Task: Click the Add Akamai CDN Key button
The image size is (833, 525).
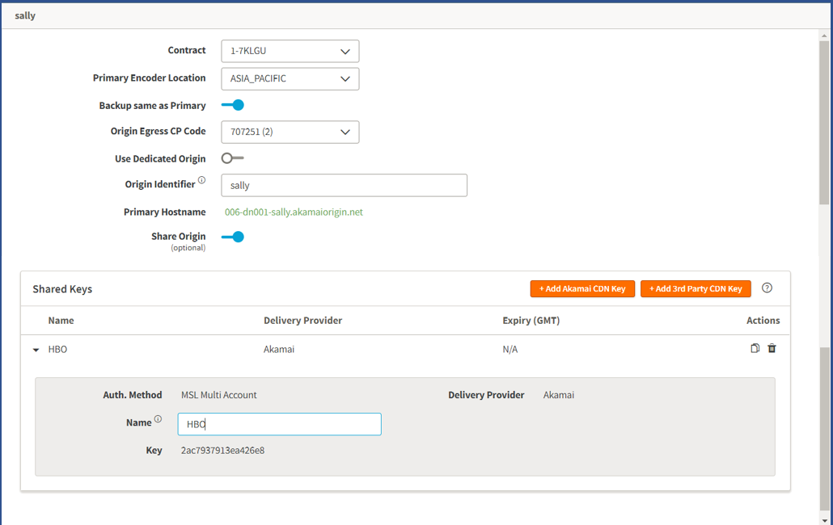Action: [x=582, y=288]
